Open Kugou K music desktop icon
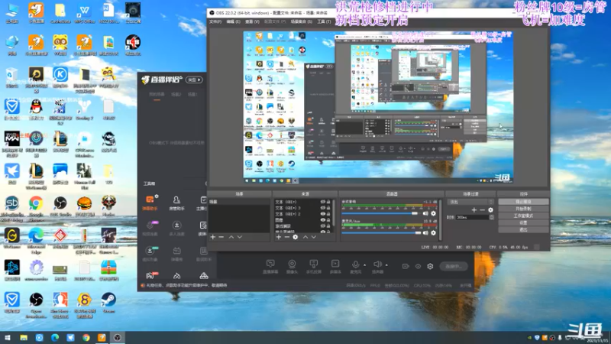611x344 pixels. pyautogui.click(x=60, y=77)
